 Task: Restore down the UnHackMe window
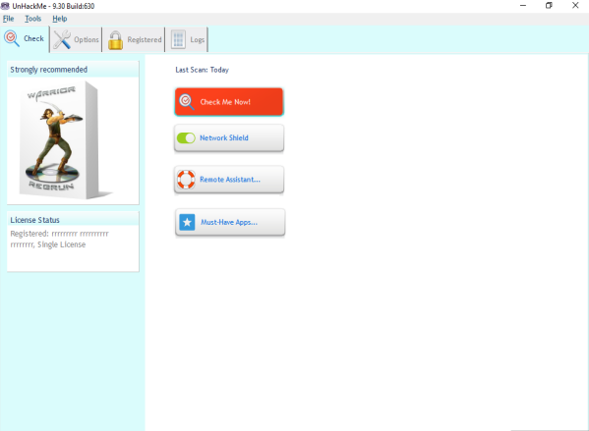(x=549, y=6)
